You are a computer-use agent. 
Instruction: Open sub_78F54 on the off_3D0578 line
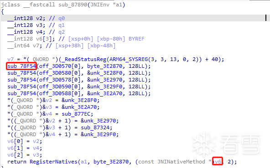(x=21, y=80)
